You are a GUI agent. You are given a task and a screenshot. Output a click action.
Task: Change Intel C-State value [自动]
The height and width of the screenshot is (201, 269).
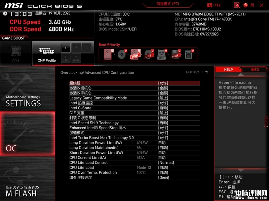pyautogui.click(x=163, y=108)
